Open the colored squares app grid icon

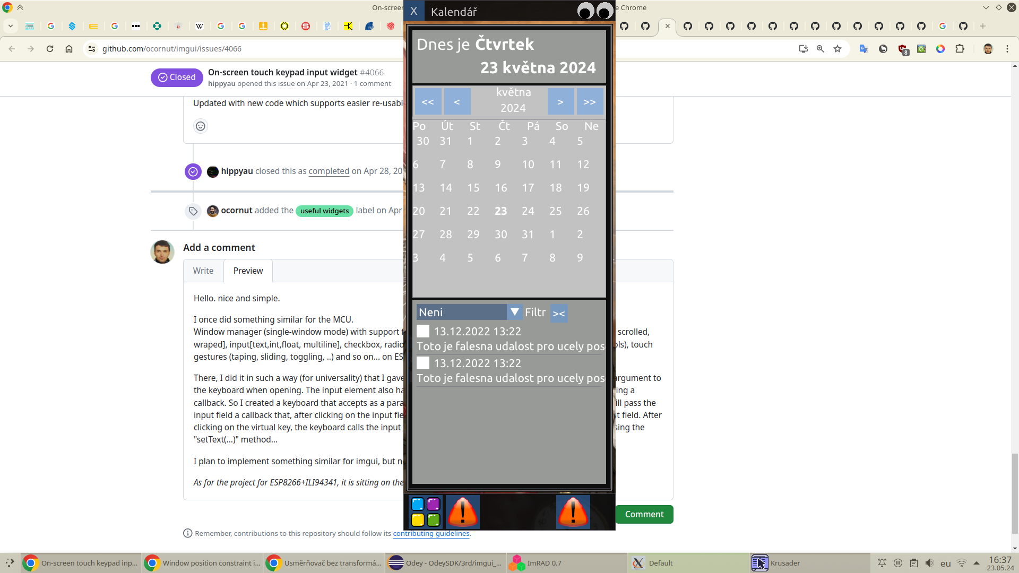coord(426,511)
